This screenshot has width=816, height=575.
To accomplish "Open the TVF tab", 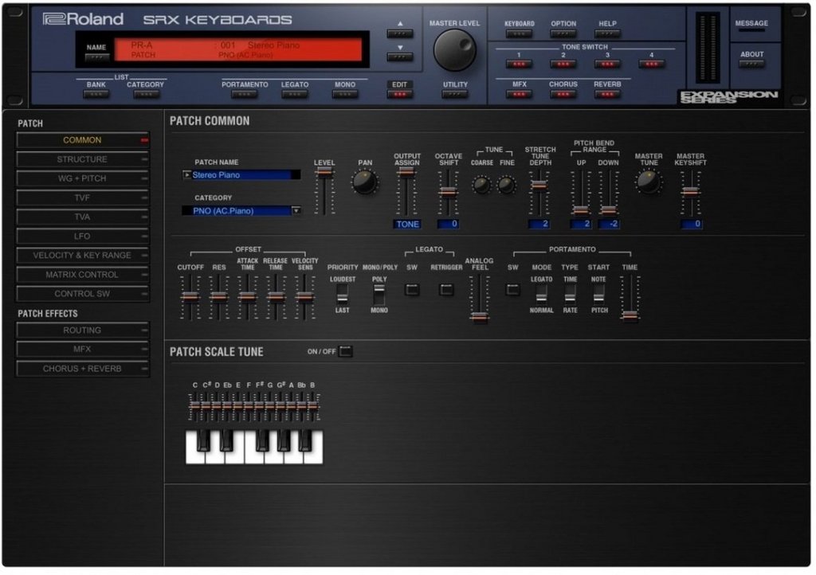I will [82, 198].
